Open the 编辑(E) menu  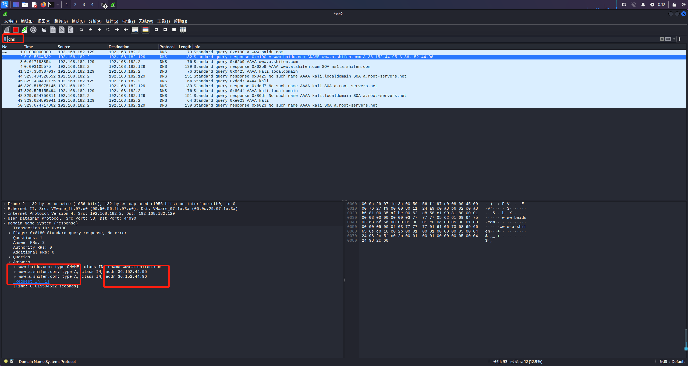point(27,21)
